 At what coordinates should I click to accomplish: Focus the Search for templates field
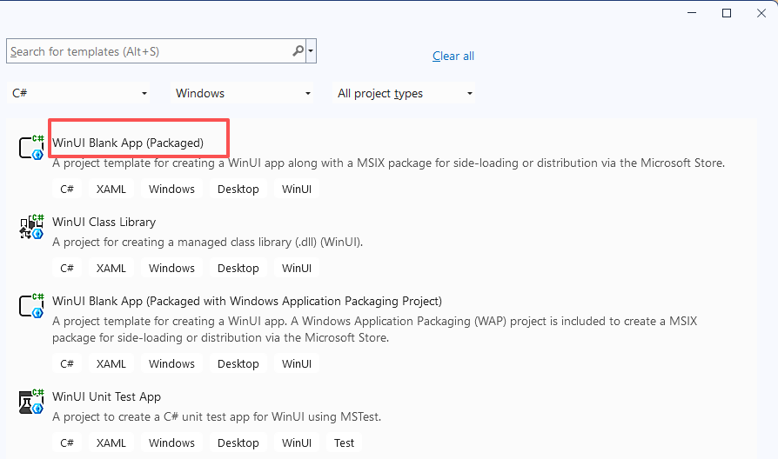tap(148, 51)
